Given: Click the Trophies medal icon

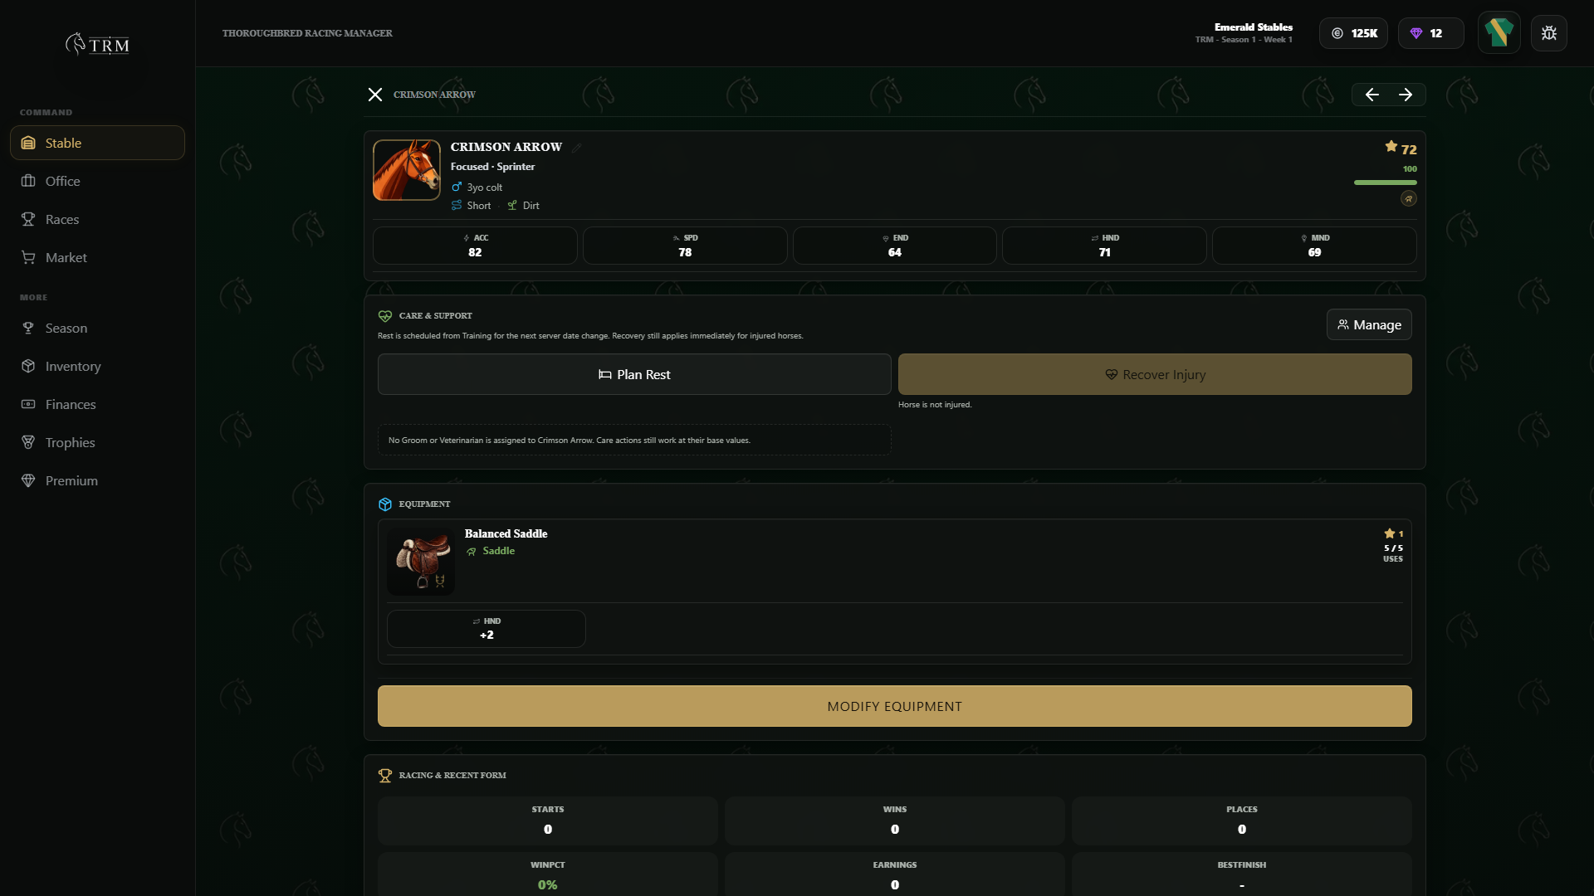Looking at the screenshot, I should tap(28, 442).
